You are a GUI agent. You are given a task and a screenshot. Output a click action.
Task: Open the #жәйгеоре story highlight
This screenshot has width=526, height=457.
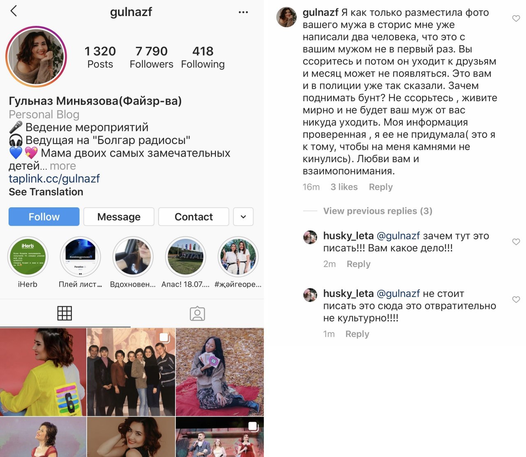[238, 257]
